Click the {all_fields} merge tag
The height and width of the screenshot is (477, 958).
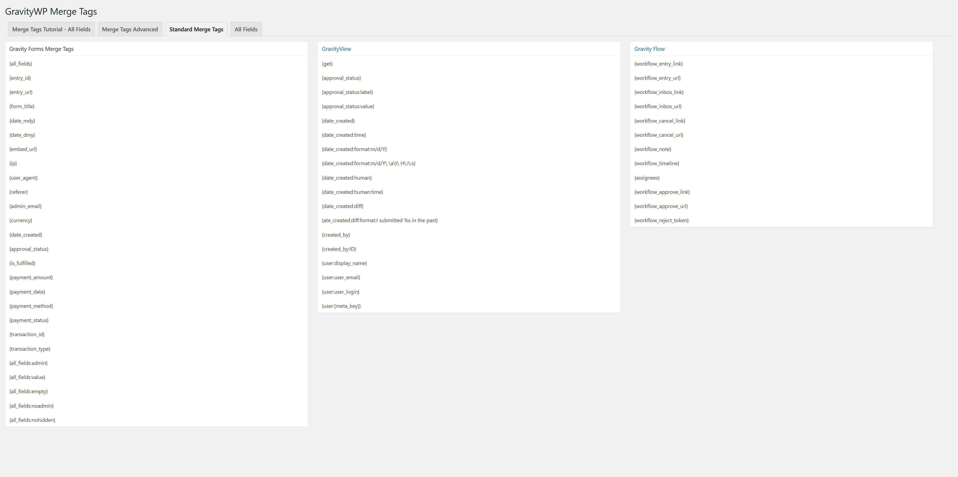21,64
